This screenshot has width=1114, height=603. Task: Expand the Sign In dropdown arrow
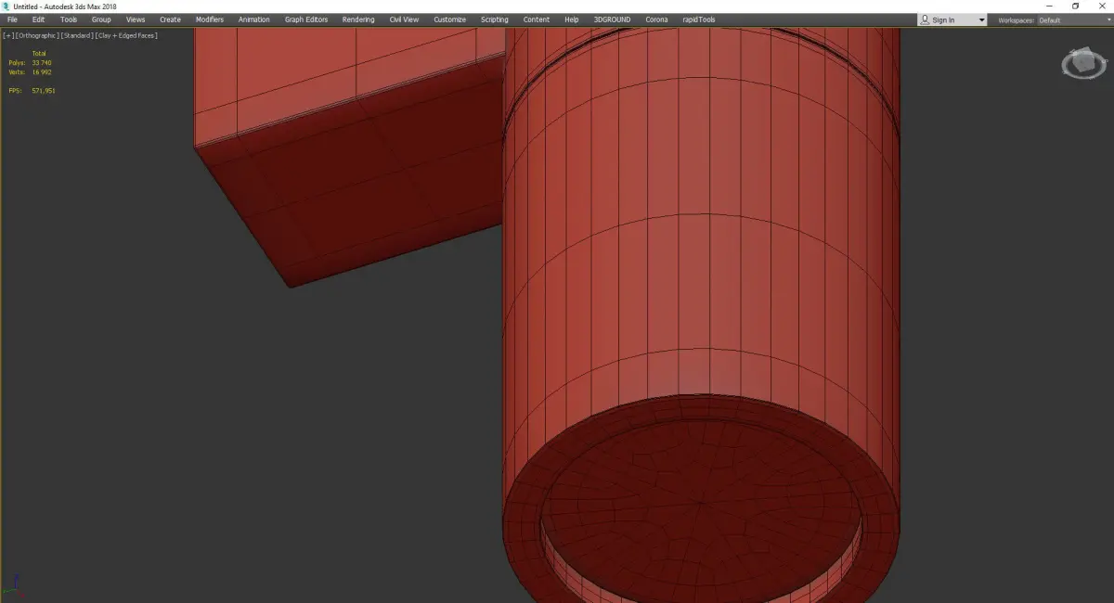point(981,20)
